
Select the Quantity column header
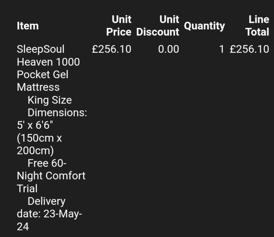pos(204,26)
